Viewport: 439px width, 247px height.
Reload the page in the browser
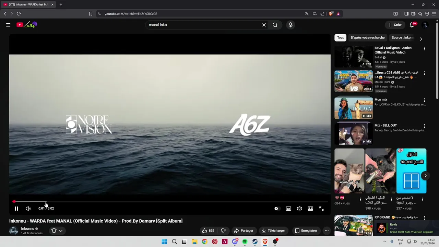coord(19,14)
